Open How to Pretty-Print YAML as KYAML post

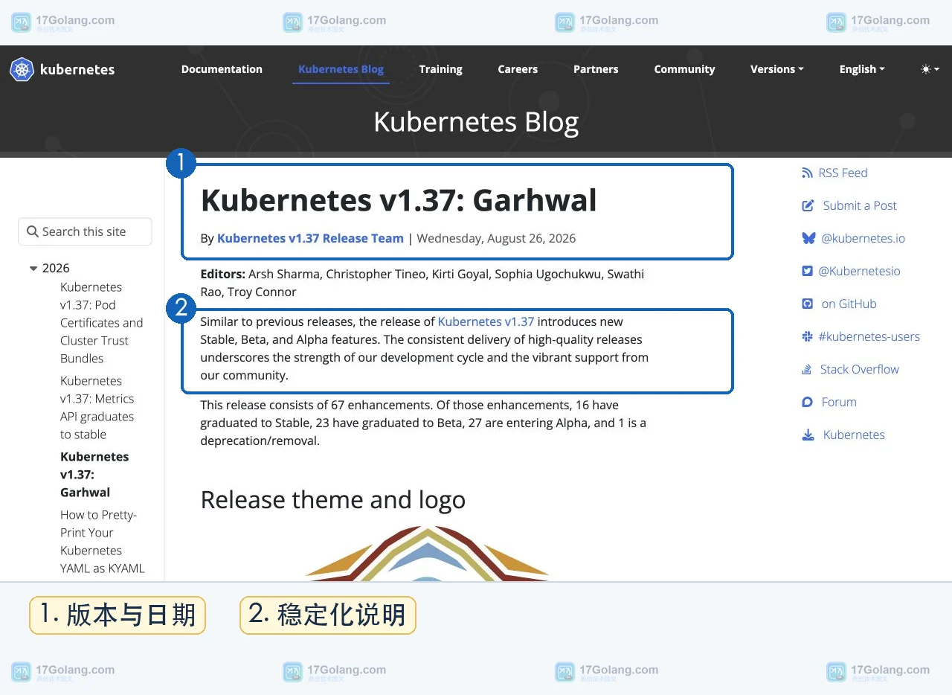[x=102, y=541]
